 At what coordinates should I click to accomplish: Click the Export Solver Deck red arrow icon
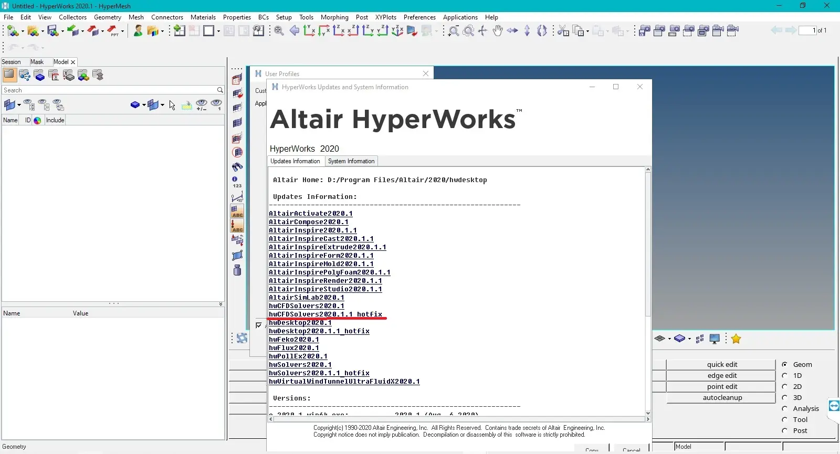(93, 31)
